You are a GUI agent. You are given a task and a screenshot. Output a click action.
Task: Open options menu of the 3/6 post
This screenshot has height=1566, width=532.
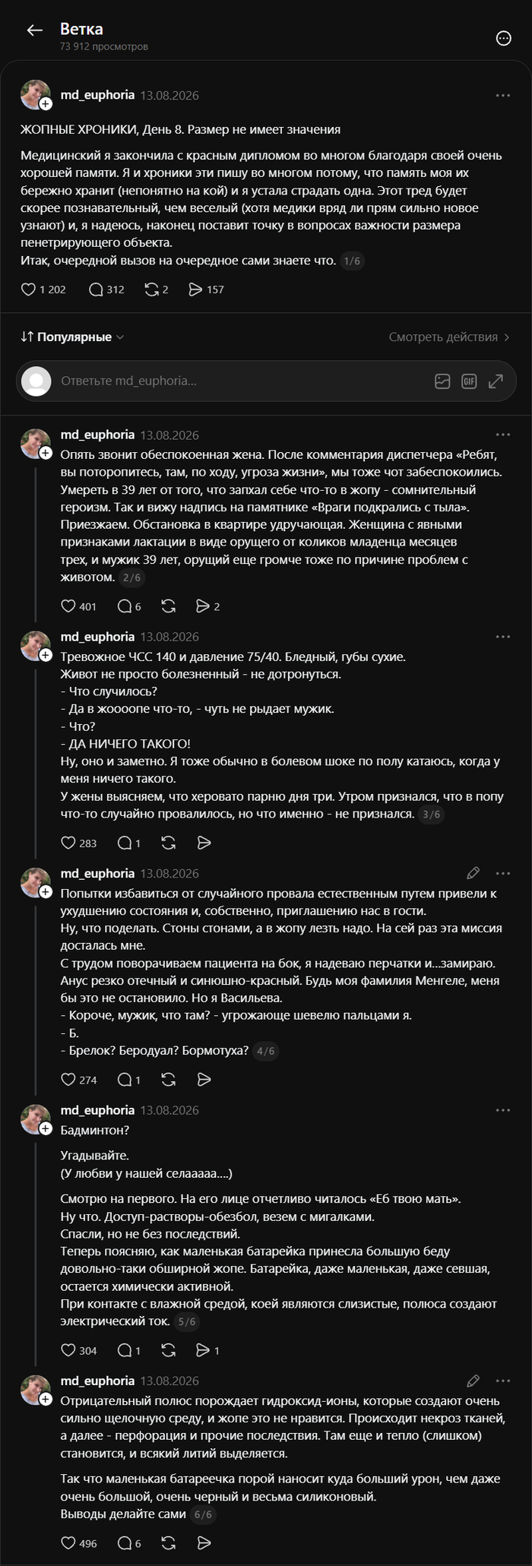click(x=502, y=637)
